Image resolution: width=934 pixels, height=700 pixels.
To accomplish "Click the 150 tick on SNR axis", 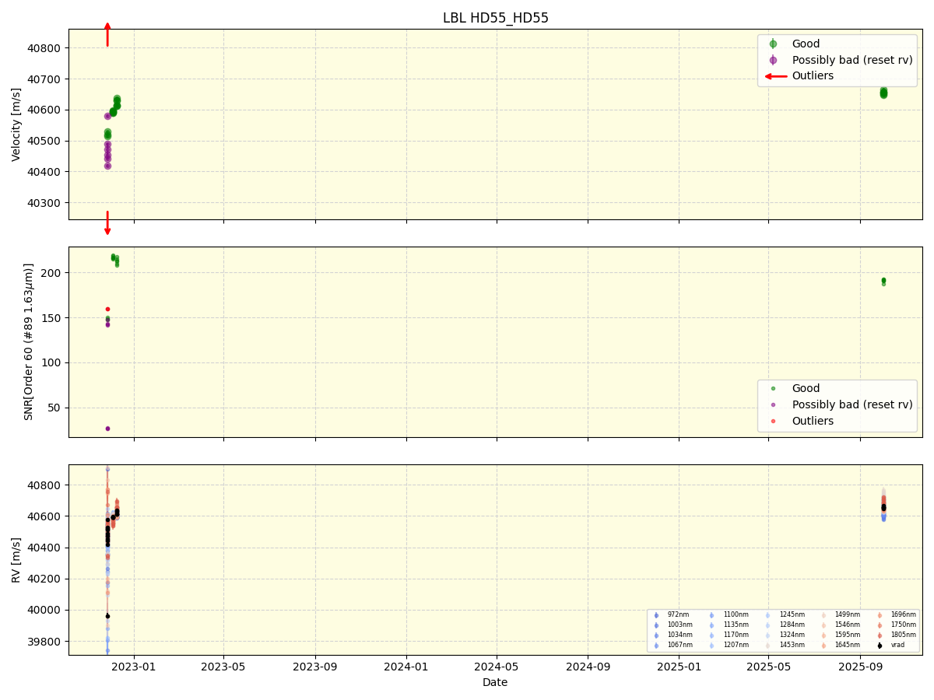I will point(51,318).
